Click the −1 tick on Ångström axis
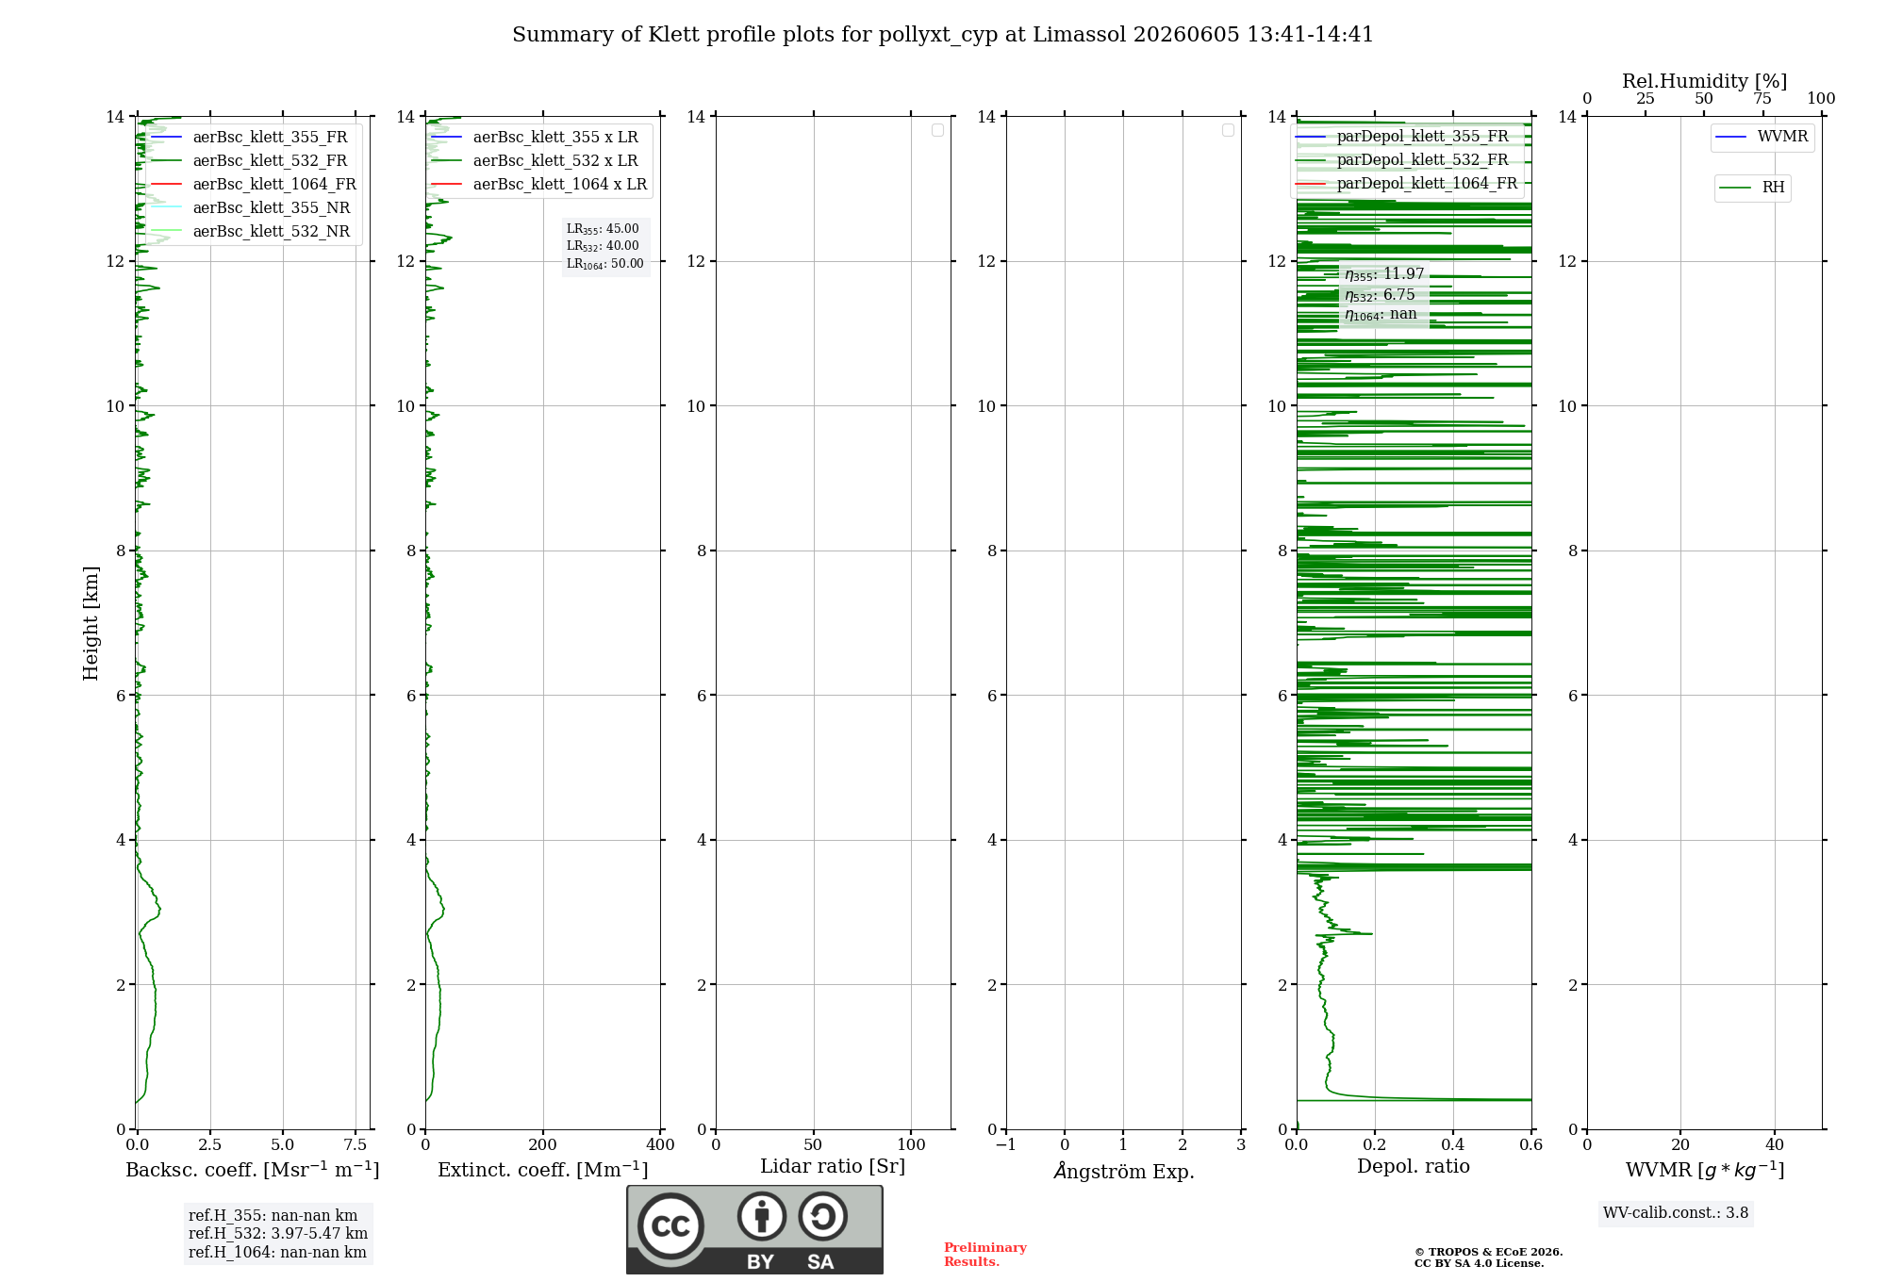The width and height of the screenshot is (1886, 1282). coord(1006,1145)
